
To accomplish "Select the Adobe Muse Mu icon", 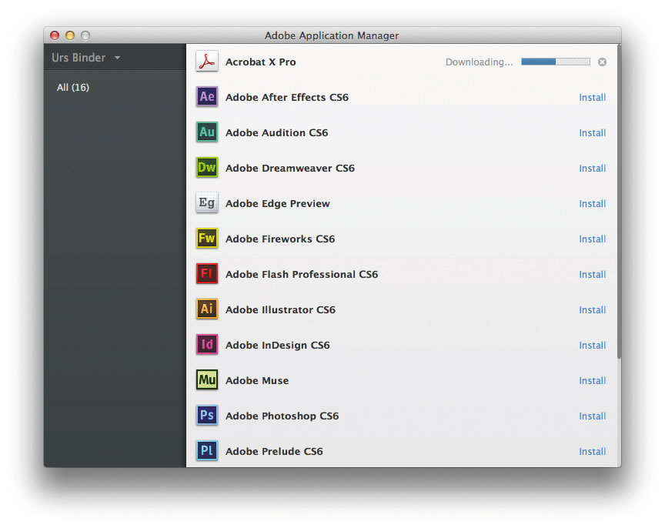I will coord(206,380).
